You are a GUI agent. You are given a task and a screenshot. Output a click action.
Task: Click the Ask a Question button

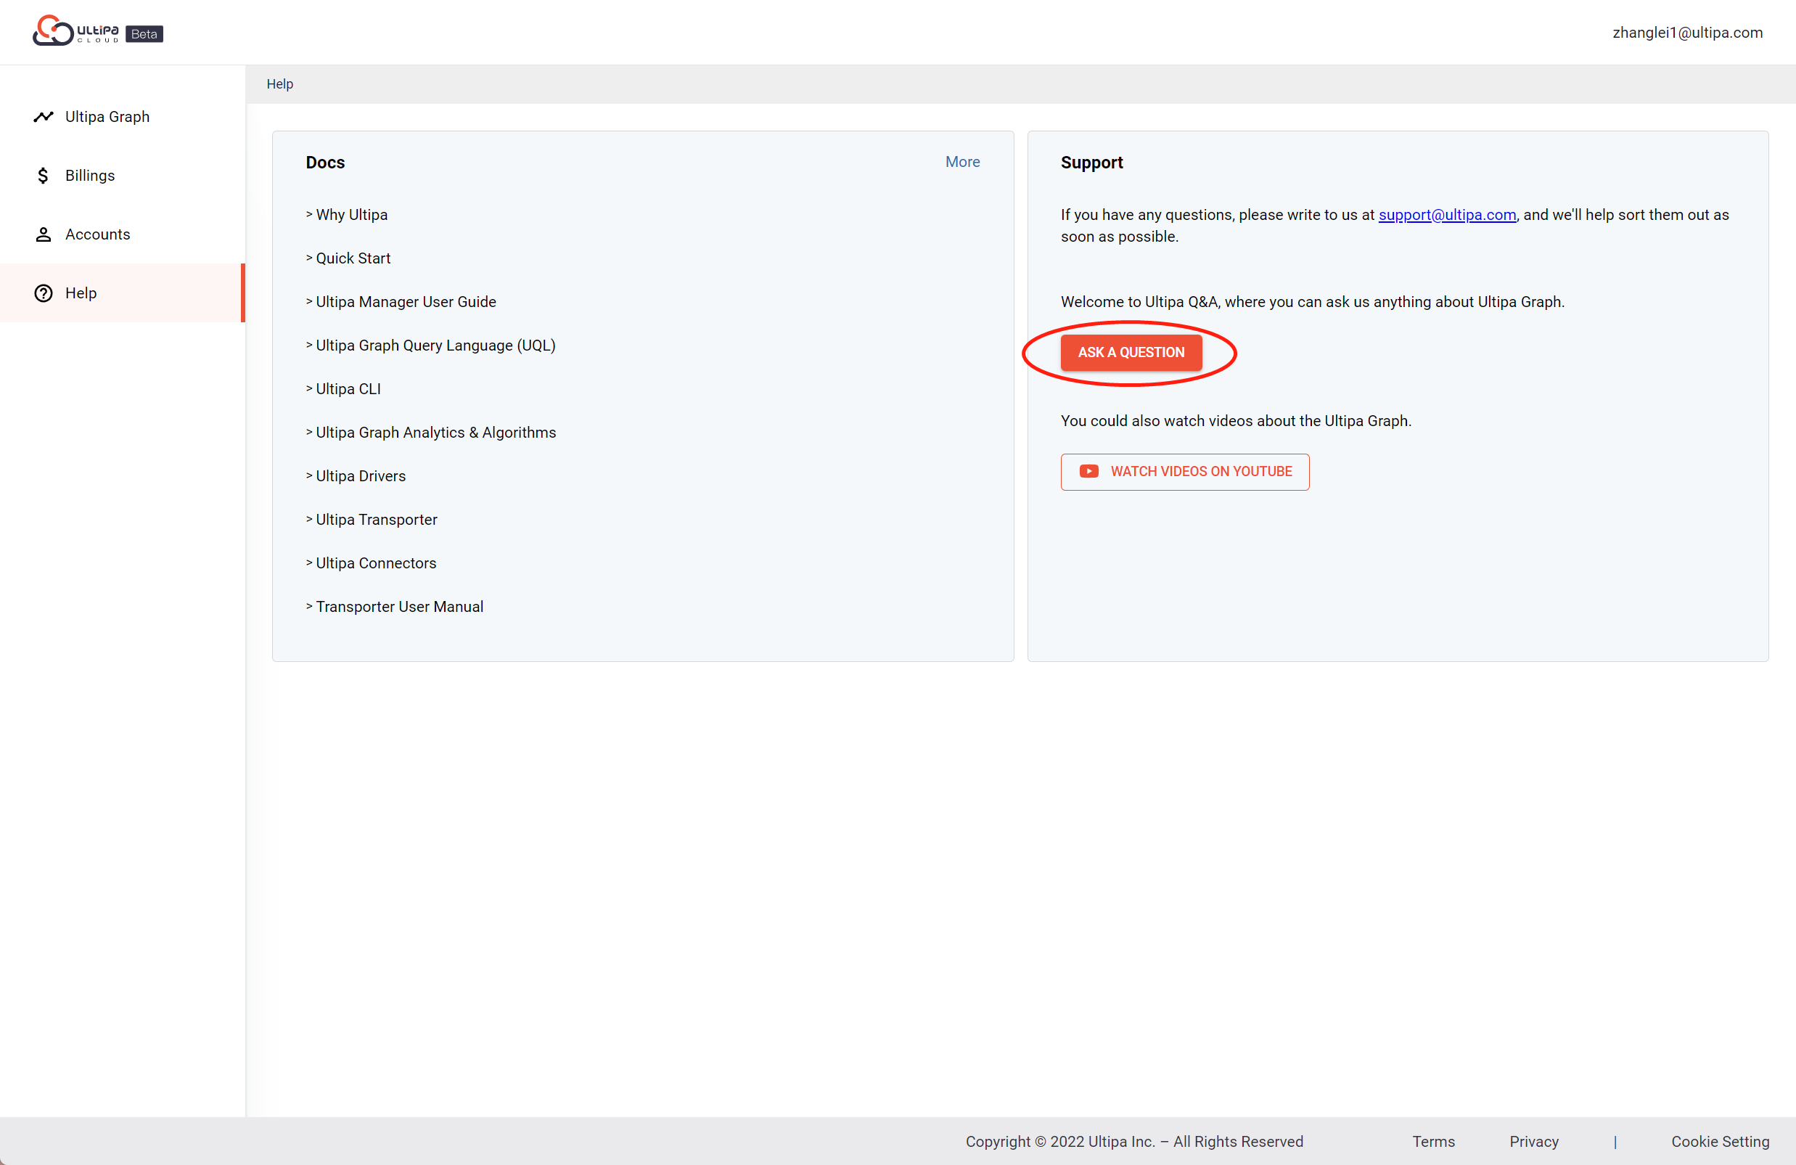(1131, 353)
